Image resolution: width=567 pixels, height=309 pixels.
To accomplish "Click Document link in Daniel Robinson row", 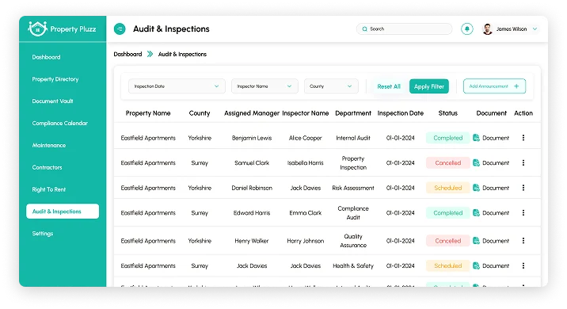I will point(496,188).
